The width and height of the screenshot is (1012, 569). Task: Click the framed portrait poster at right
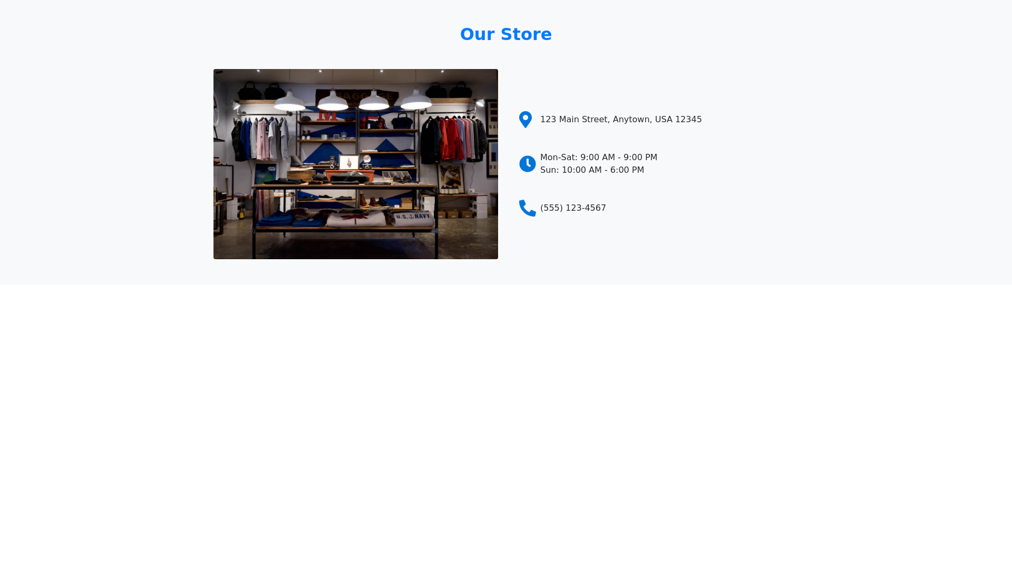click(452, 178)
